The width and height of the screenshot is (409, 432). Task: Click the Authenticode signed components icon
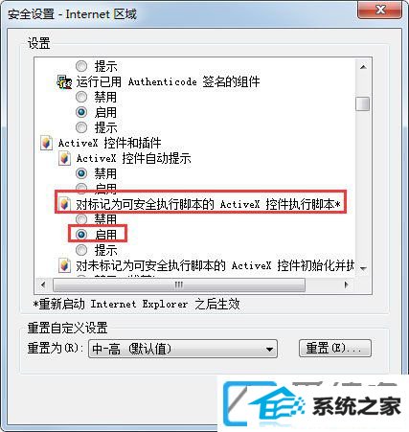point(64,82)
